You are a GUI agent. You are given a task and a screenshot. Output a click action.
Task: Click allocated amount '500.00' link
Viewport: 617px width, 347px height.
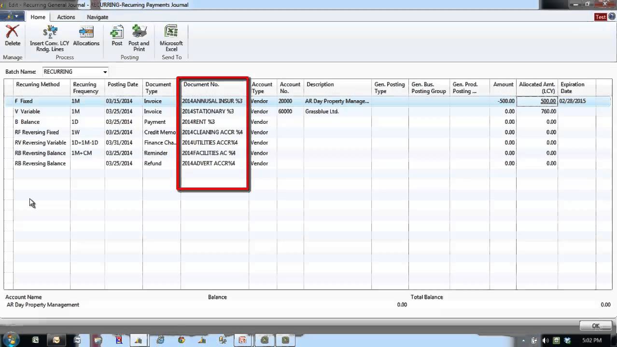(548, 101)
